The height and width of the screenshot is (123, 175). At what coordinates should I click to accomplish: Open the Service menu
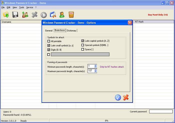(29, 8)
